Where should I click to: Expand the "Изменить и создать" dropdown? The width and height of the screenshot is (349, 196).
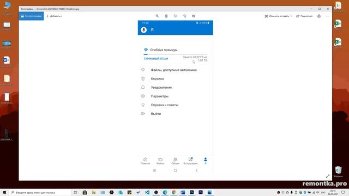click(278, 16)
